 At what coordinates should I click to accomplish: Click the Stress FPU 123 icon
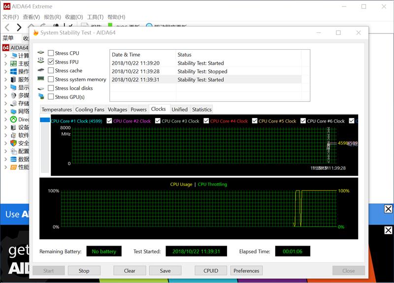(x=41, y=60)
